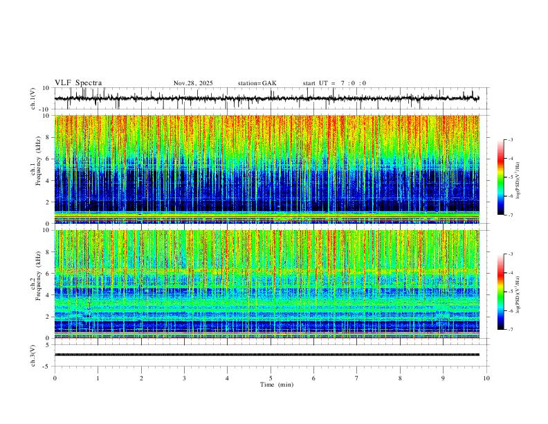Screen dimensions: 548x424
Task: Click the time axis tick label "9"
Action: (x=443, y=378)
